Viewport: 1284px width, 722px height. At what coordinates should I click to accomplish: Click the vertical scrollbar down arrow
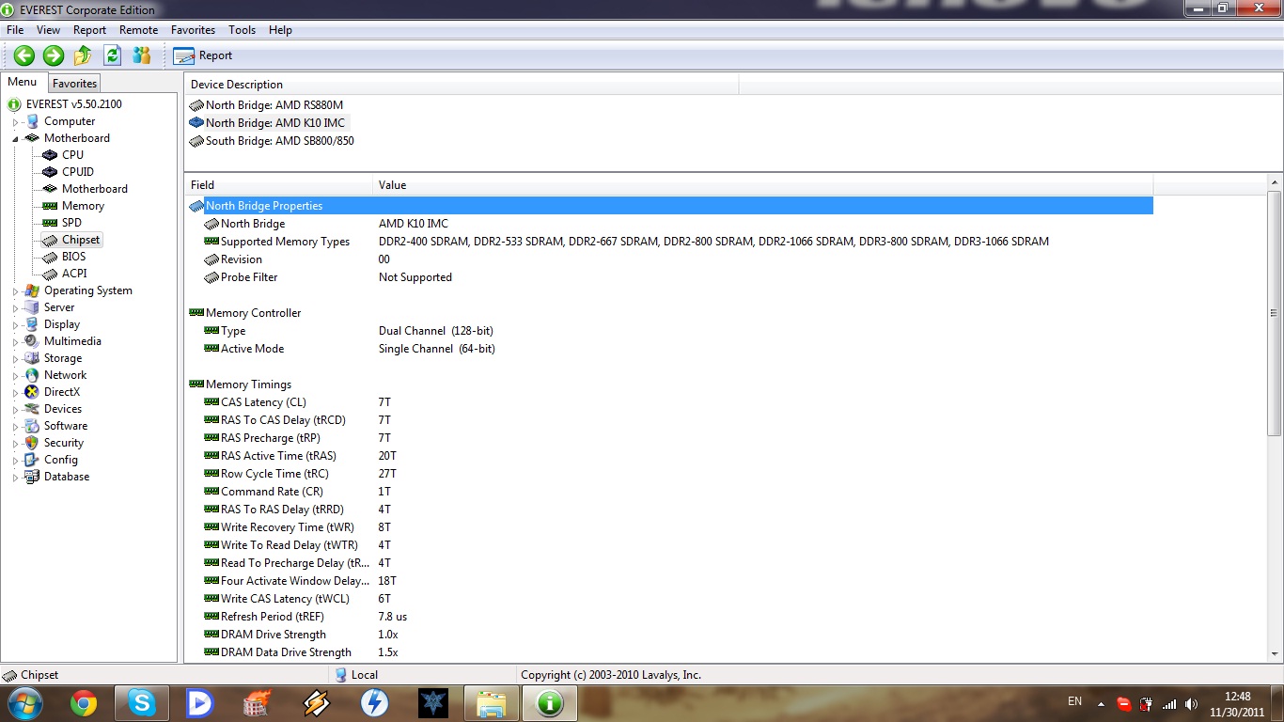tap(1275, 654)
